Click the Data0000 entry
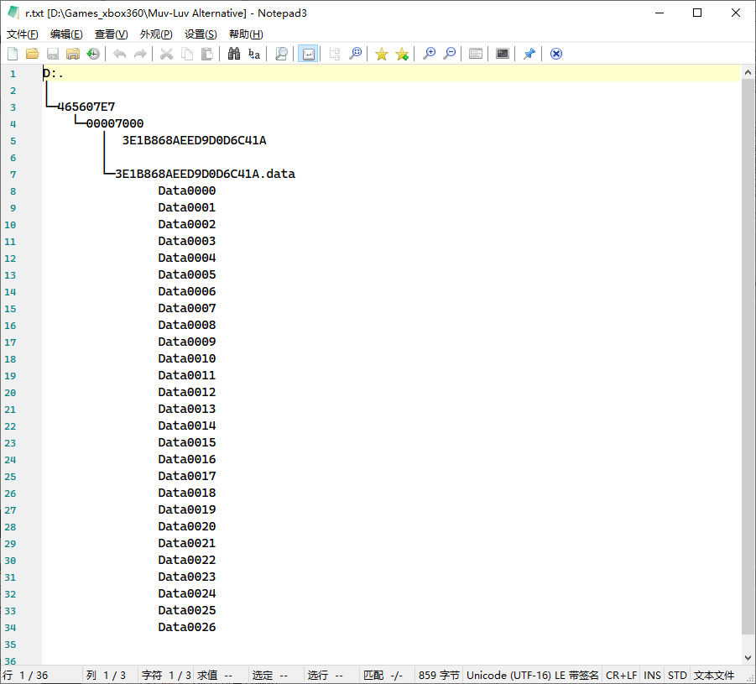756x684 pixels. pyautogui.click(x=186, y=191)
